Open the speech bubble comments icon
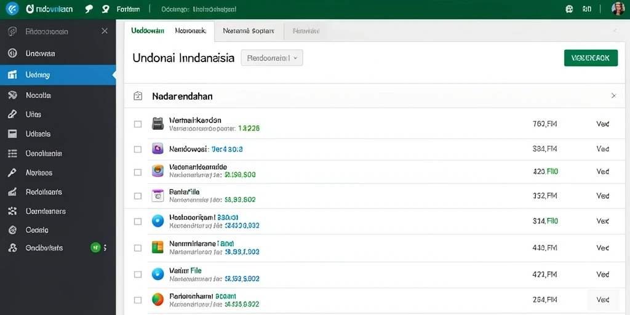The width and height of the screenshot is (630, 315). (89, 9)
